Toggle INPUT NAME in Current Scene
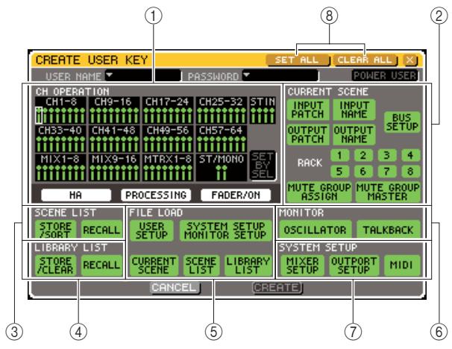 (x=354, y=110)
